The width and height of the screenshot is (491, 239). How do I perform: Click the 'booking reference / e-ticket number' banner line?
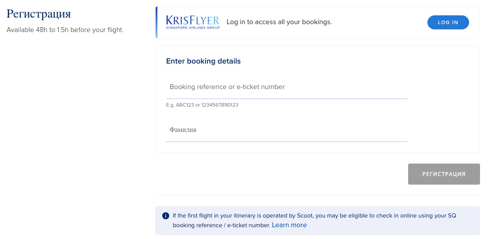point(221,225)
